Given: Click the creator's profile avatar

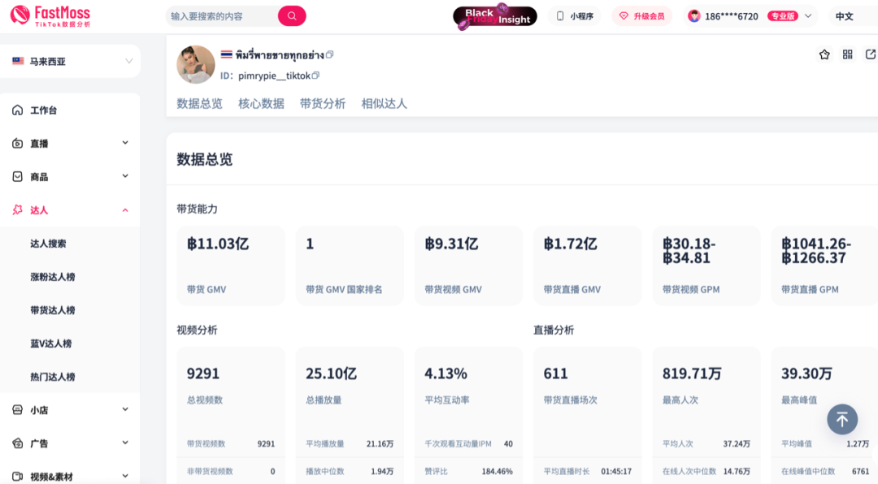Looking at the screenshot, I should point(196,65).
